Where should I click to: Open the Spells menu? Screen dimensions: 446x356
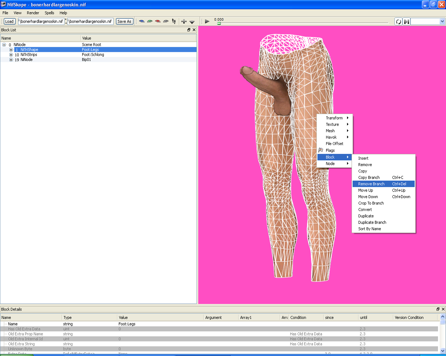[x=49, y=13]
